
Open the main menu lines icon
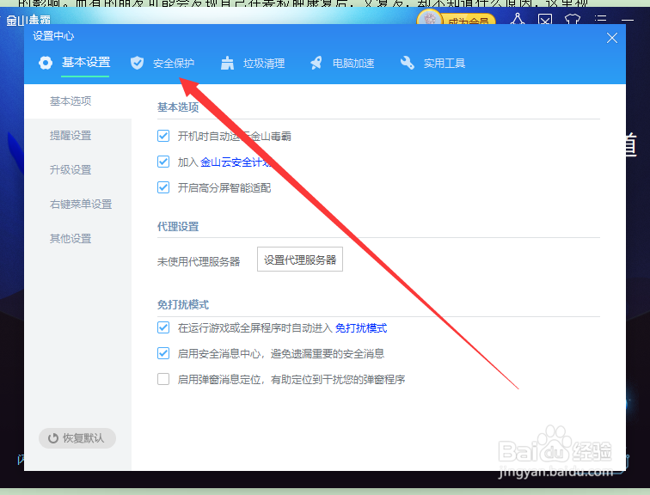point(600,20)
